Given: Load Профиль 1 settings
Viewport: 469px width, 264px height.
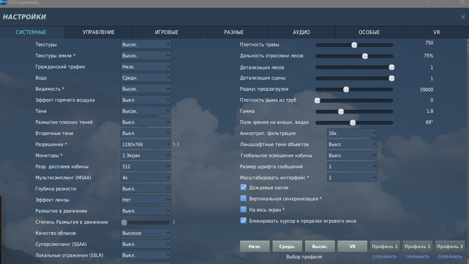Looking at the screenshot, I should (x=385, y=246).
